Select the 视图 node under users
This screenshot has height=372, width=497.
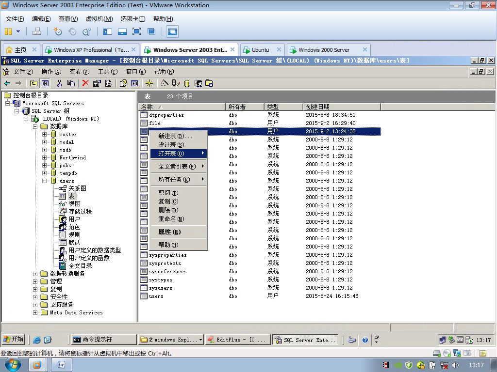point(74,204)
